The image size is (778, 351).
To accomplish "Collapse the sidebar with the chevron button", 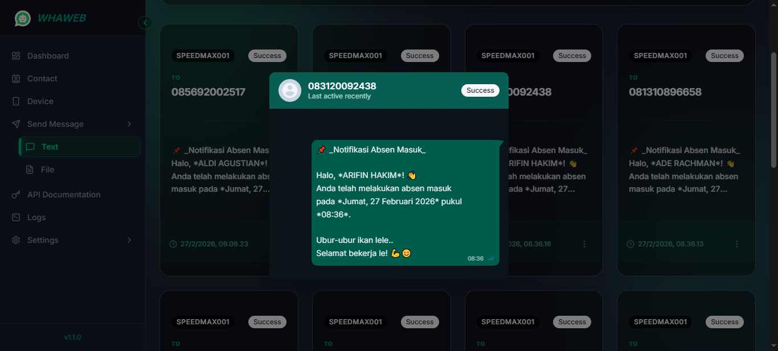I will pyautogui.click(x=145, y=23).
